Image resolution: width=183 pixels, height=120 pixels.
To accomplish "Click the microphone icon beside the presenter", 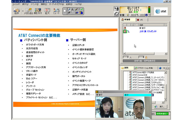I will 128,31.
